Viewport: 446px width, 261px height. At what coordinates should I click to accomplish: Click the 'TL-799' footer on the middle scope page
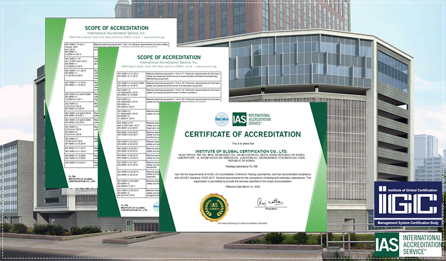[124, 205]
